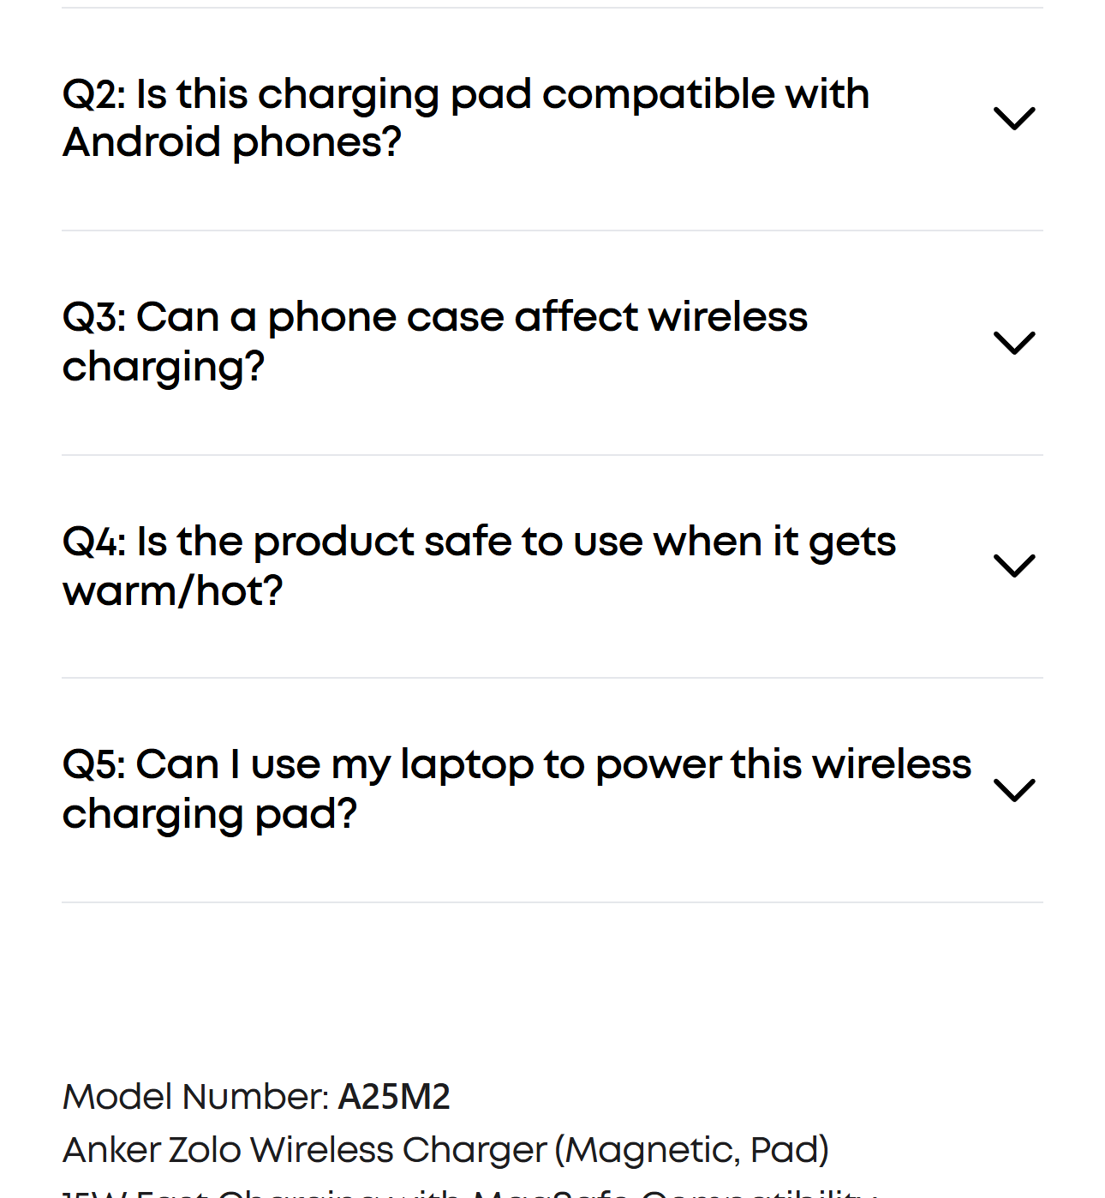Click the question 'Is this charging pad compatible with'
The image size is (1105, 1198).
coord(502,94)
